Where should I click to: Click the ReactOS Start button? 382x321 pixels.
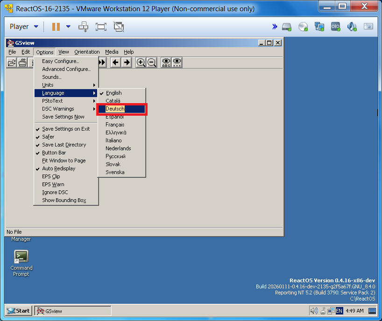(19, 311)
